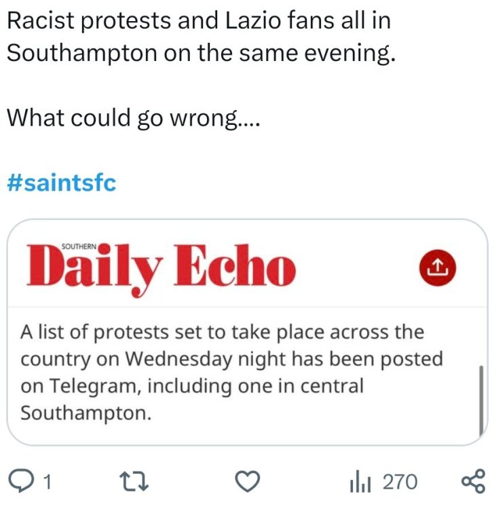Image resolution: width=492 pixels, height=509 pixels.
Task: Open the #saintsfc hashtag
Action: click(x=61, y=182)
